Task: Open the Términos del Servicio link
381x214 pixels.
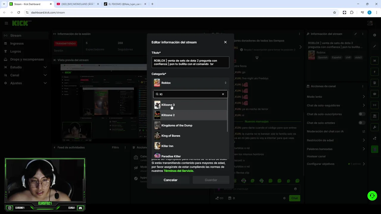Action: [x=179, y=171]
